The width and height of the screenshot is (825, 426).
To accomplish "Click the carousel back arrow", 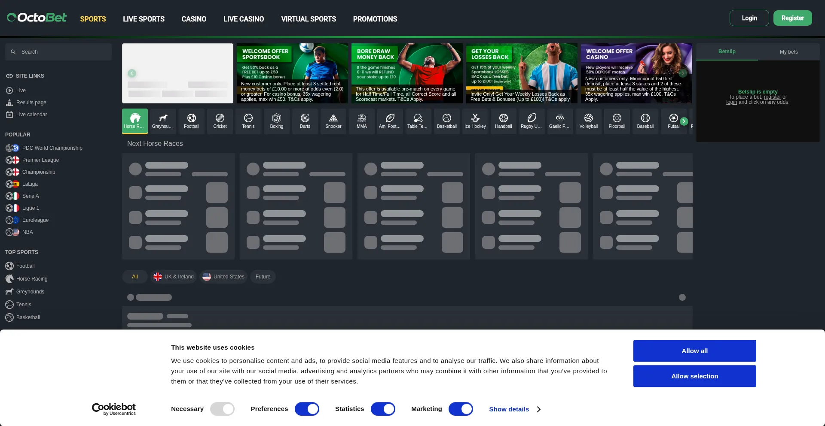I will pyautogui.click(x=132, y=73).
